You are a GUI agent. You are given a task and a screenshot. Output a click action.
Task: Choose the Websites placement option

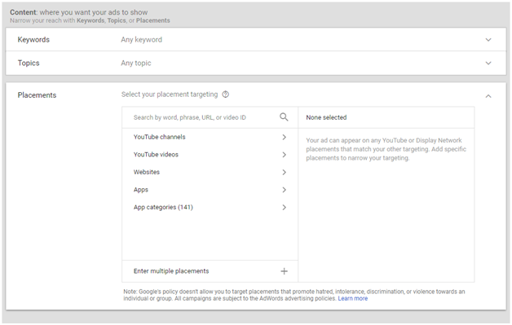click(x=210, y=173)
